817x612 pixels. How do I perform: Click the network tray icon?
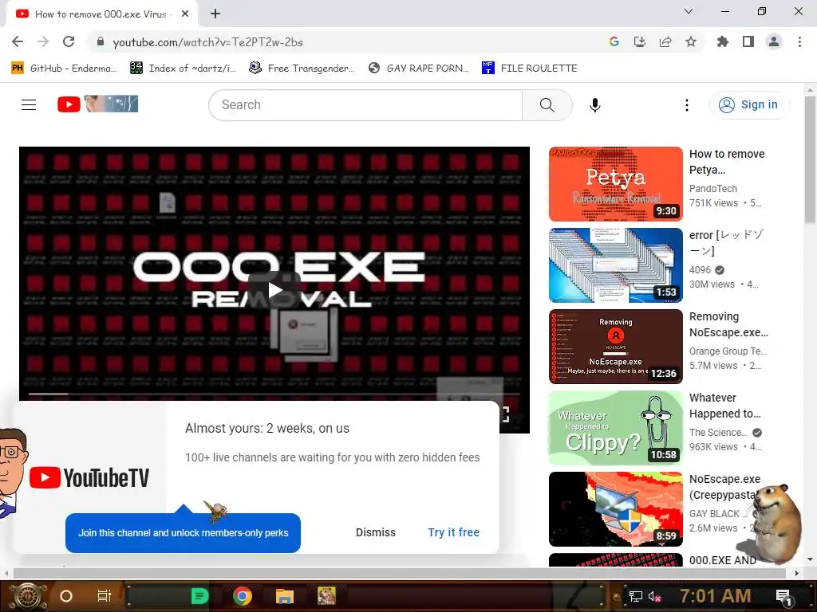click(636, 596)
